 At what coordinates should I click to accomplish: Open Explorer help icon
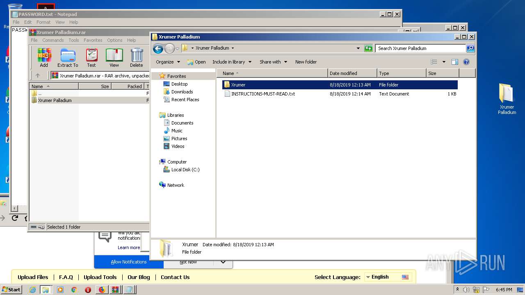click(x=466, y=62)
